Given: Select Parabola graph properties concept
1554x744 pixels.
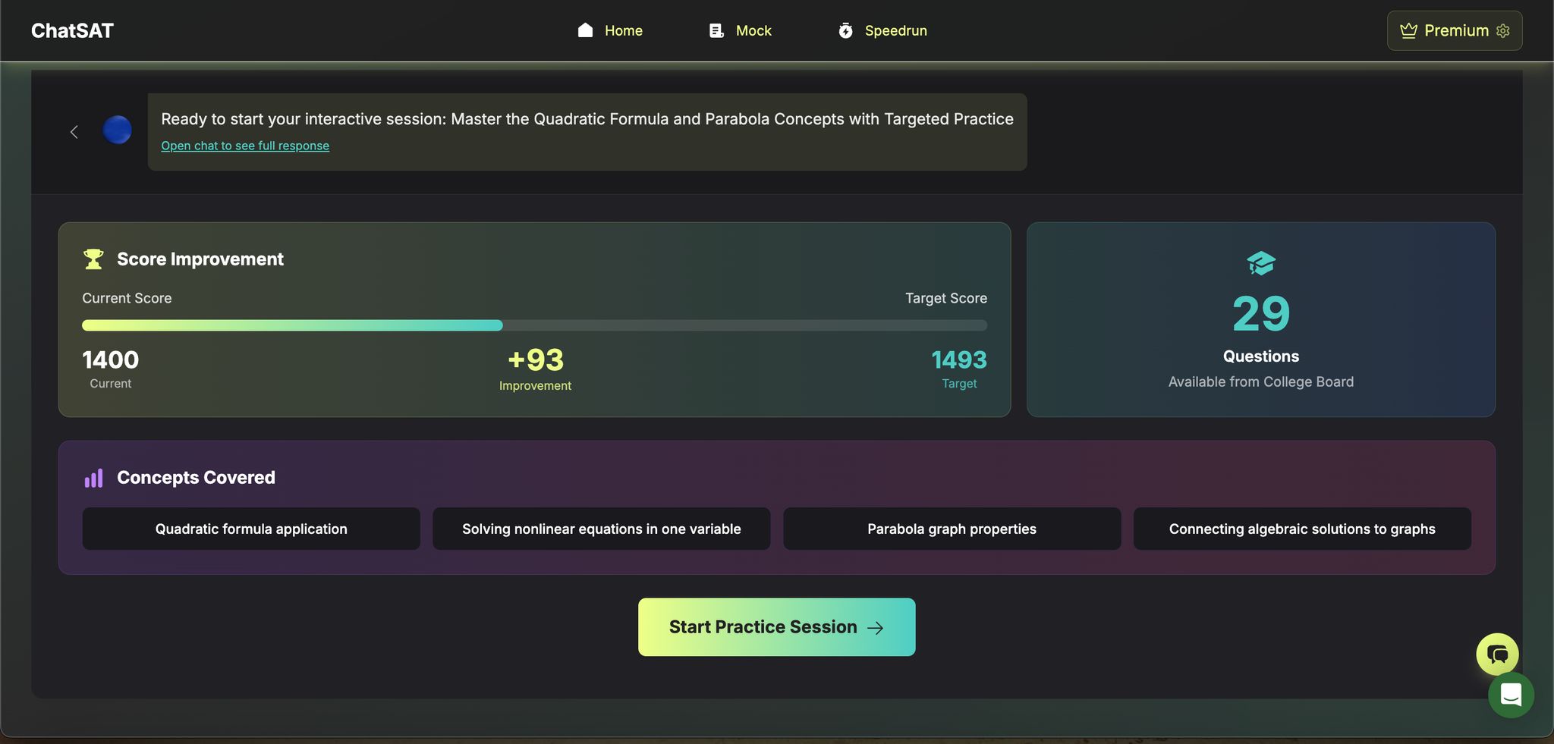Looking at the screenshot, I should click(952, 529).
